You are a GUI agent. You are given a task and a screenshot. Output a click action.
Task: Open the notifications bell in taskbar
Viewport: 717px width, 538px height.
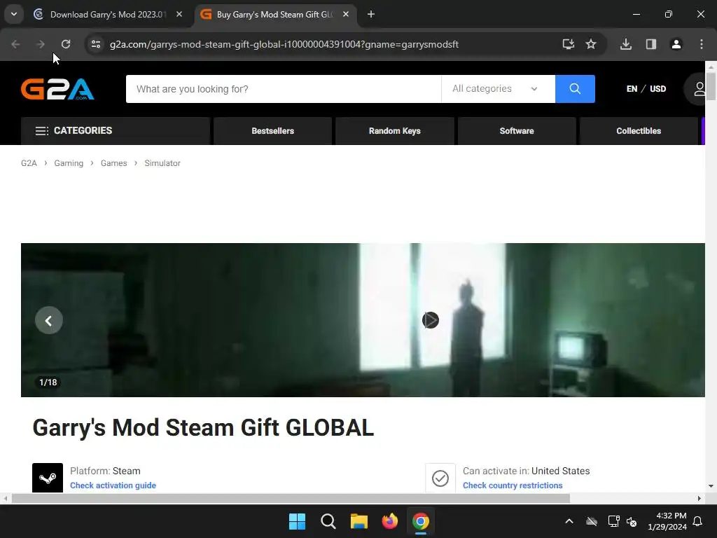[x=698, y=521]
